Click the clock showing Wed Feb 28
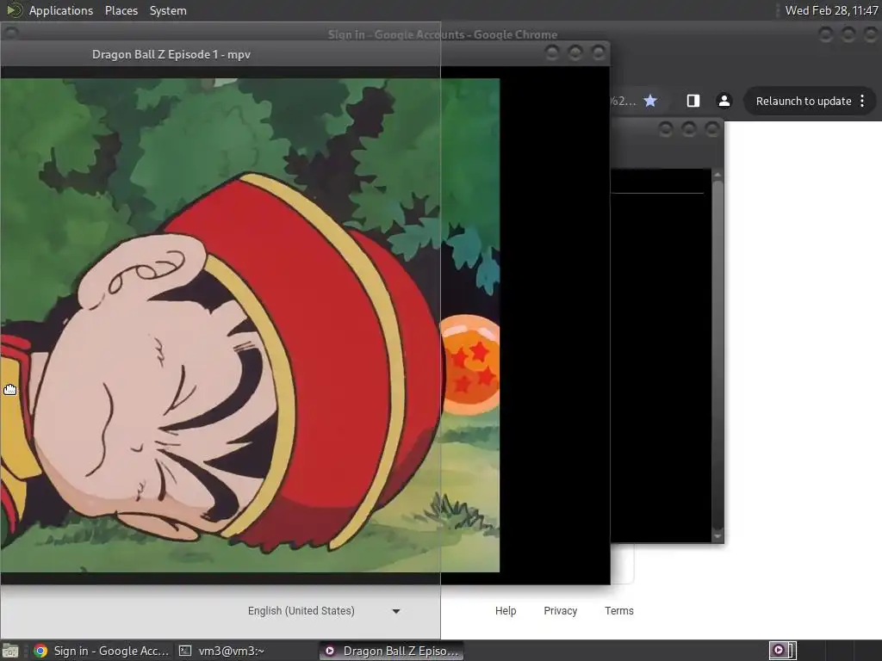The width and height of the screenshot is (882, 661). point(831,10)
